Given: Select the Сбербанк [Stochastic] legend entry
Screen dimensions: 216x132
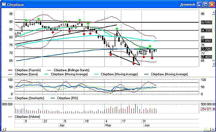Looking at the screenshot, I should coord(29,98).
